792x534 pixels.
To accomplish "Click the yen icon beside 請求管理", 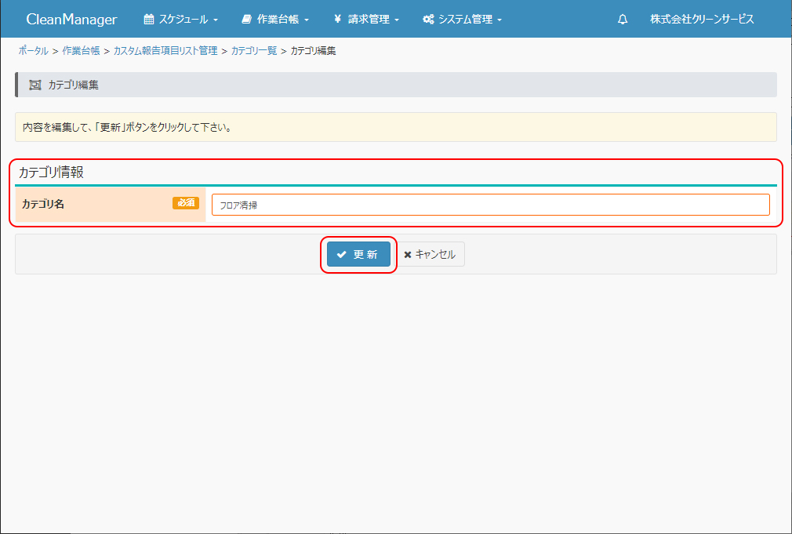I will pyautogui.click(x=337, y=20).
